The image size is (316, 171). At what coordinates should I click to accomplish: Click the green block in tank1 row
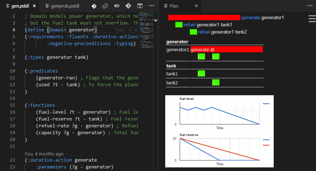(x=201, y=74)
